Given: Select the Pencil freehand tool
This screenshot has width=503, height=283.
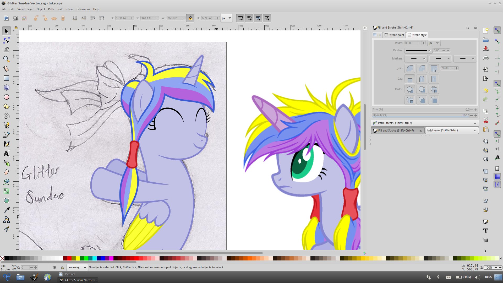Looking at the screenshot, I should [x=6, y=125].
